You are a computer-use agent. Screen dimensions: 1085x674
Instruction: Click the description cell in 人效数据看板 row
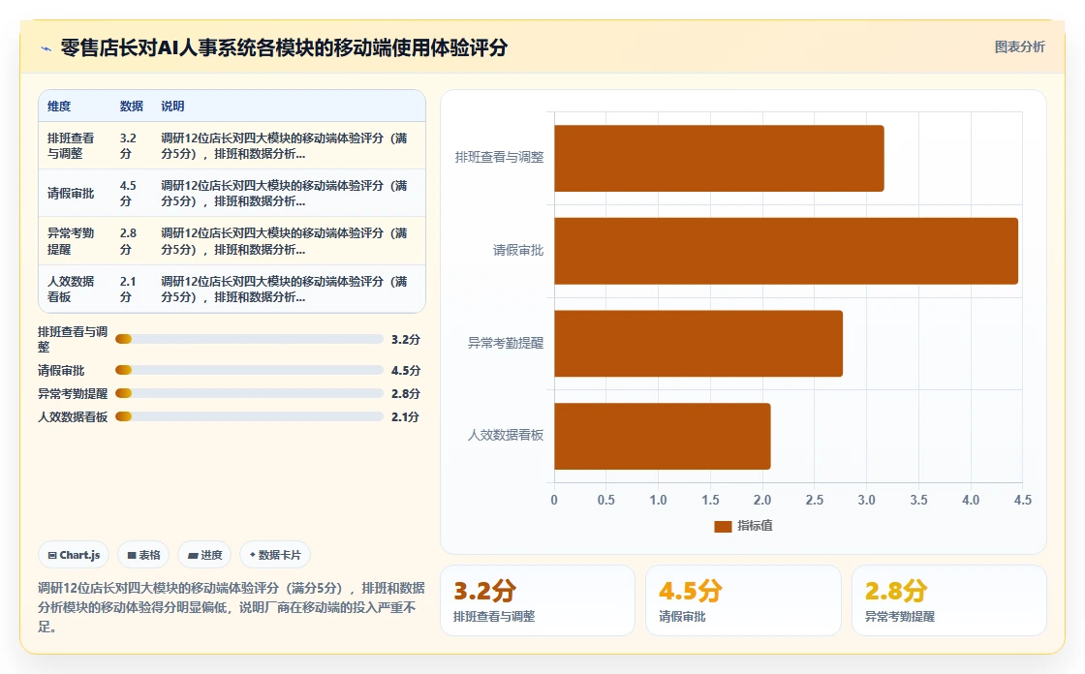point(285,290)
